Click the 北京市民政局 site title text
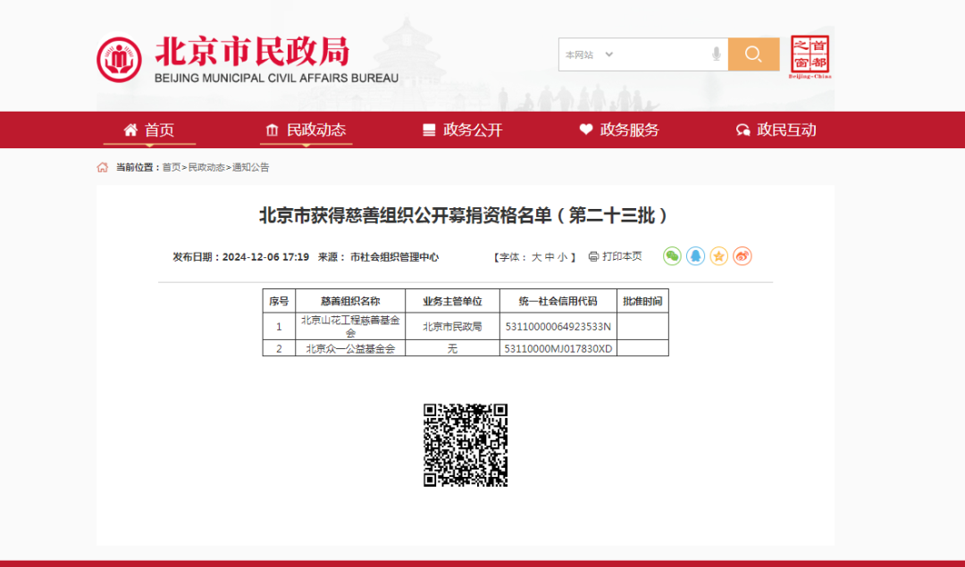The image size is (965, 567). (252, 50)
